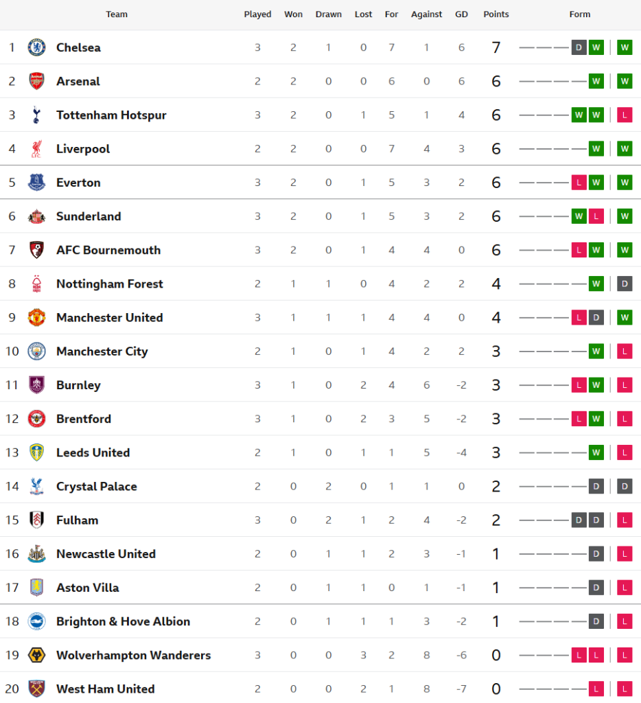Click Manchester City's green W form badge
The width and height of the screenshot is (641, 703).
(596, 351)
